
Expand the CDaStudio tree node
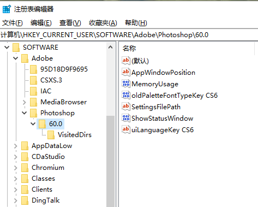pyautogui.click(x=16, y=157)
